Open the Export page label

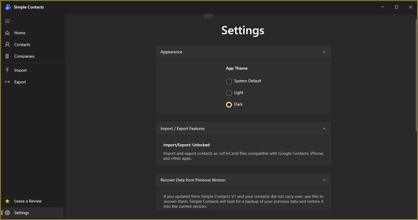20,82
